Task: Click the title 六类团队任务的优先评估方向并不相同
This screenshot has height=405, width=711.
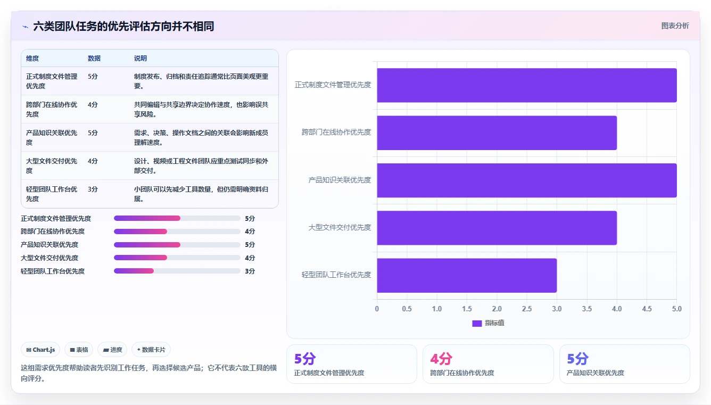Action: pyautogui.click(x=123, y=27)
